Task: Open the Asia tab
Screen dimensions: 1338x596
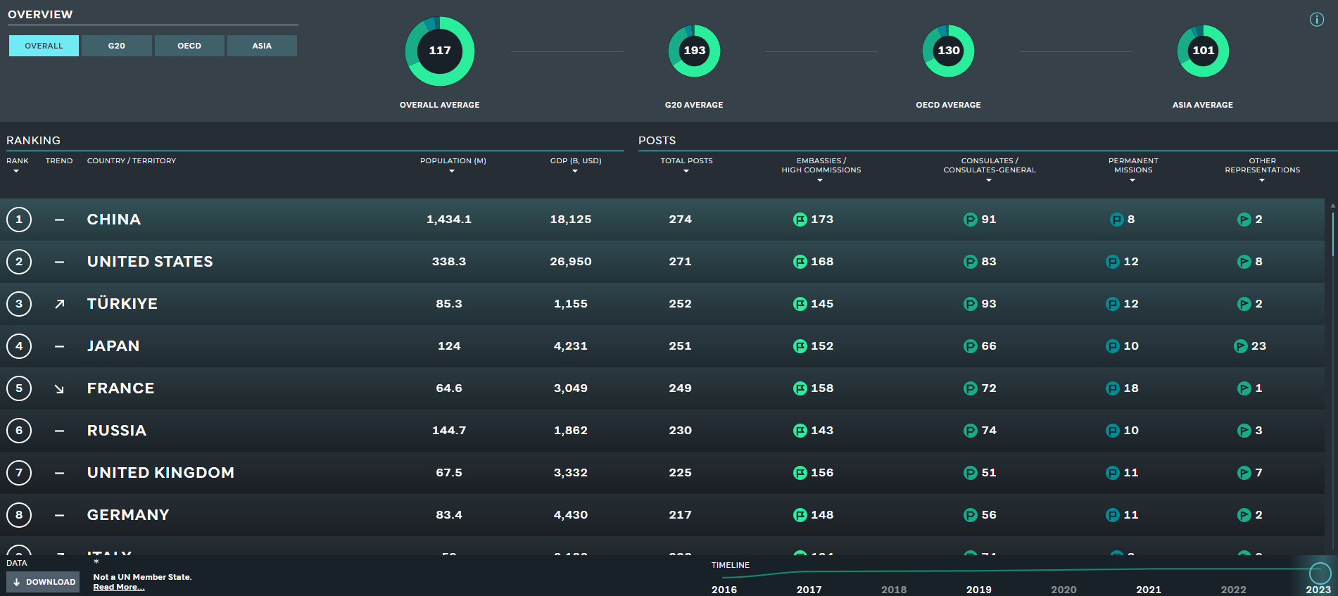Action: click(262, 46)
